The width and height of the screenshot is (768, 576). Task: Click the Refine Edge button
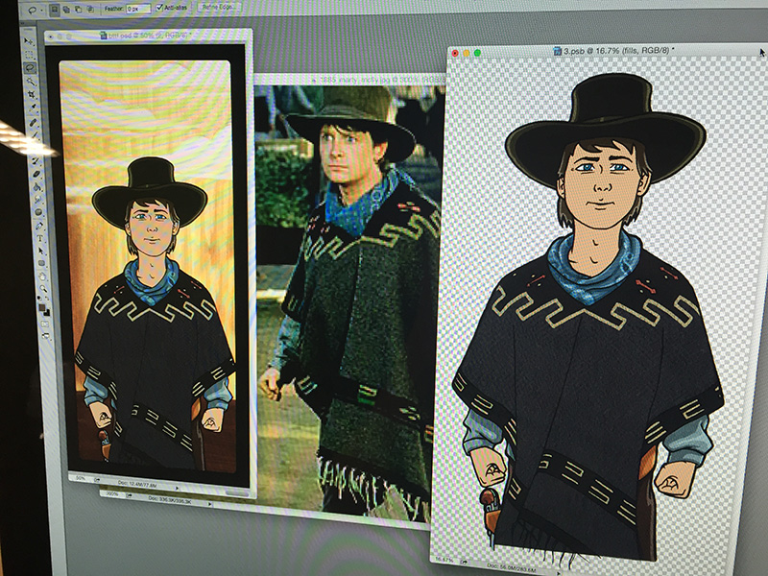click(x=220, y=7)
